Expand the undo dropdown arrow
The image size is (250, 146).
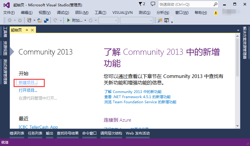[x=60, y=20]
